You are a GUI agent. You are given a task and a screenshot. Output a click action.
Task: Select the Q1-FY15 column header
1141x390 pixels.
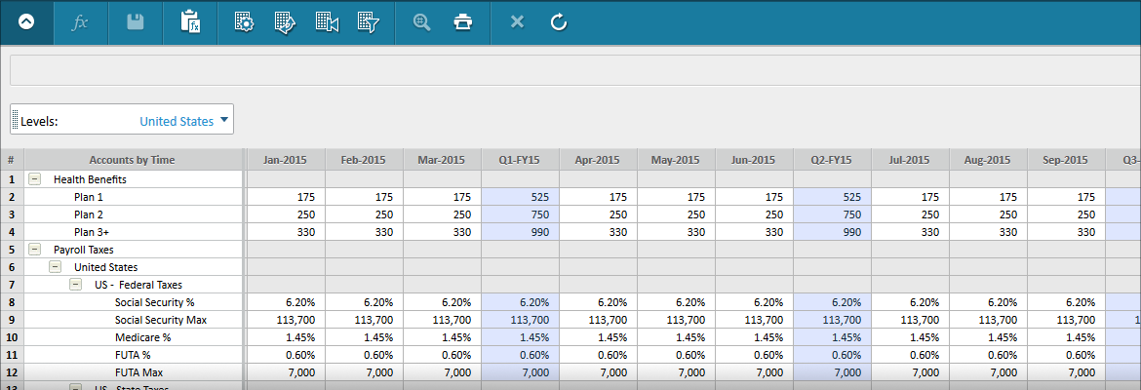point(520,160)
